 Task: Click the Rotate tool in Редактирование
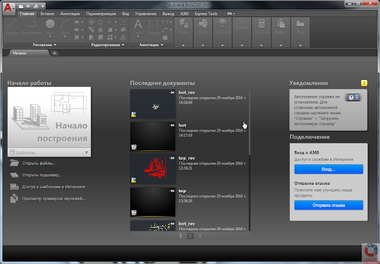click(x=100, y=22)
